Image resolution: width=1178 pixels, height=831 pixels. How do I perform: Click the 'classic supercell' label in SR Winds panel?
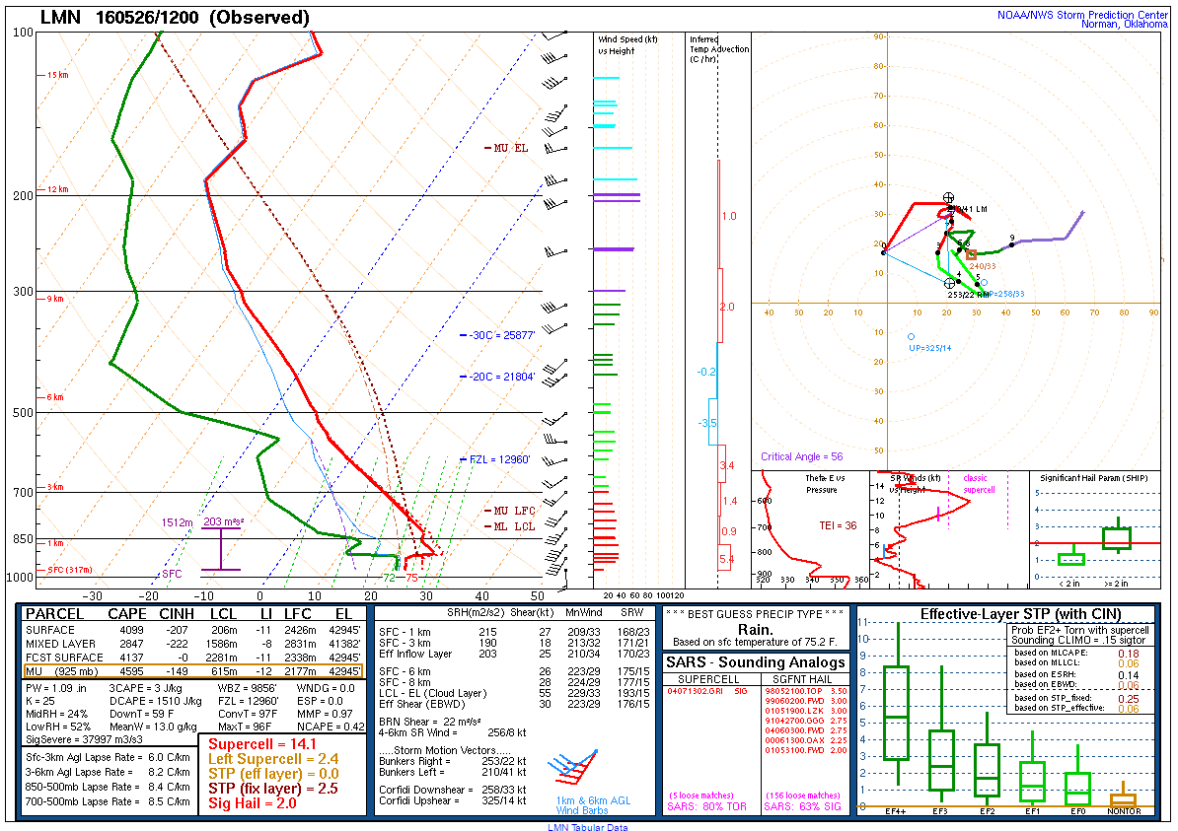(x=978, y=483)
